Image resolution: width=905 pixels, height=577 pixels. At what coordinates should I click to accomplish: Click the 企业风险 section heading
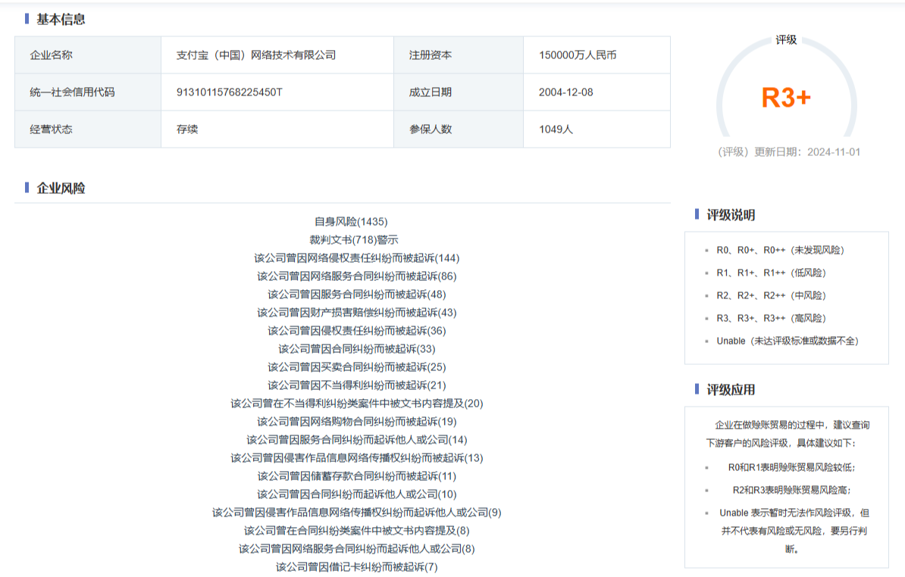coord(61,188)
